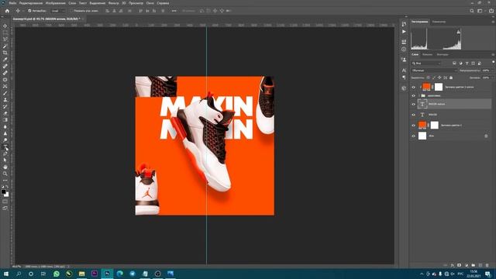Select the Crop tool

click(x=5, y=53)
